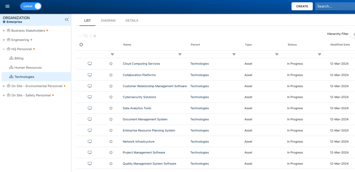Screen dimensions: 355x172
Task: Click the filled star favorites filter toggle
Action: [x=95, y=36]
